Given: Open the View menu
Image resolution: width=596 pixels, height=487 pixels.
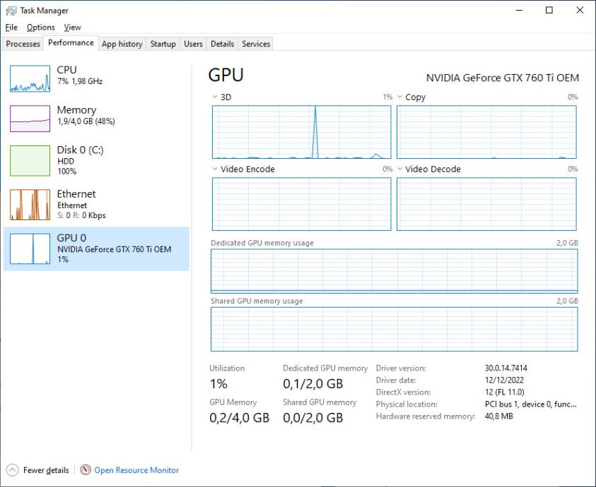Looking at the screenshot, I should (x=72, y=28).
